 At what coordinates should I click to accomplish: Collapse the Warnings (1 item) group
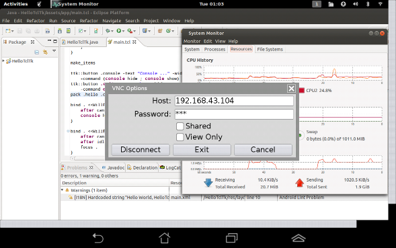[63, 190]
